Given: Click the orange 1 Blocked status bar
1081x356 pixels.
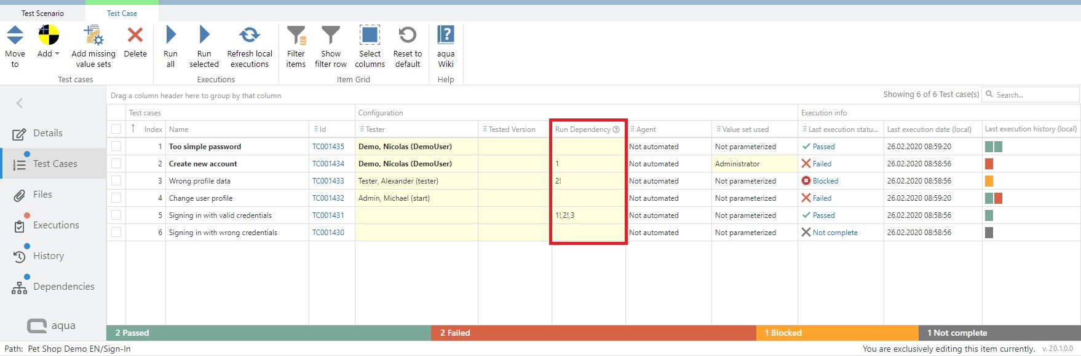Looking at the screenshot, I should [x=836, y=333].
